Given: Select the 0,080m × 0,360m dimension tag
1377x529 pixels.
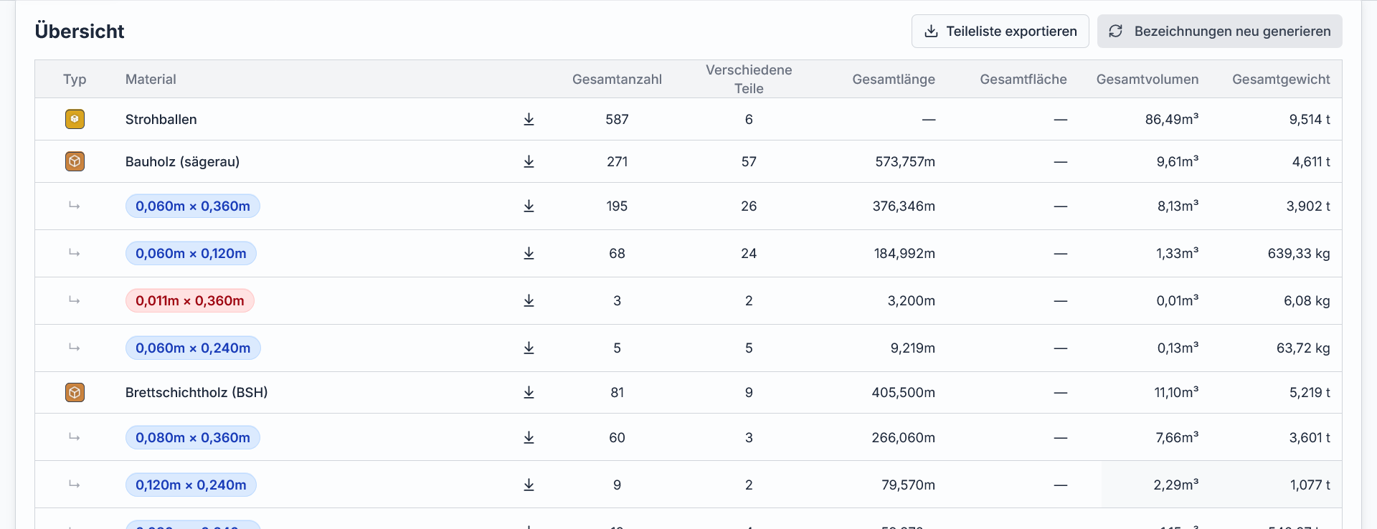Looking at the screenshot, I should pyautogui.click(x=193, y=437).
